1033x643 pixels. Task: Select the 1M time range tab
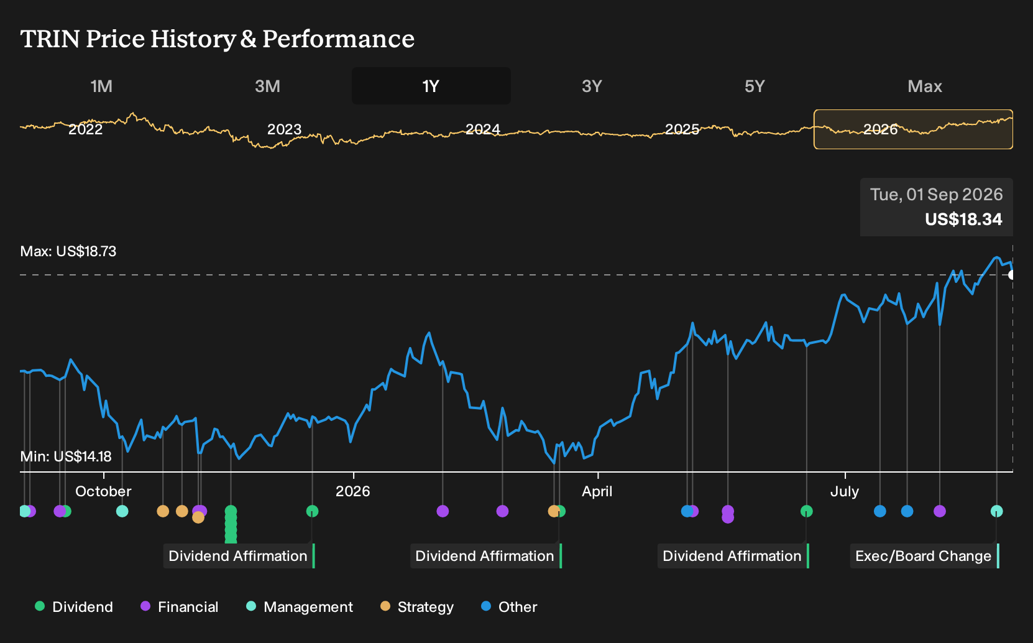[x=101, y=86]
